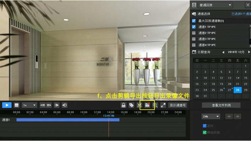Click the 查看文件列表 button
This screenshot has height=141, width=251.
pyautogui.click(x=221, y=105)
